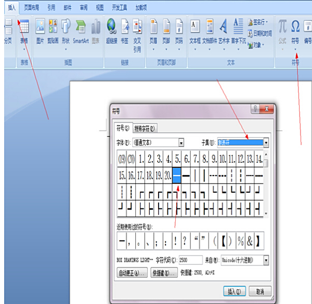Screen dimensions: 312x304
Task: Select the '20.' symbol in grid
Action: pos(168,176)
